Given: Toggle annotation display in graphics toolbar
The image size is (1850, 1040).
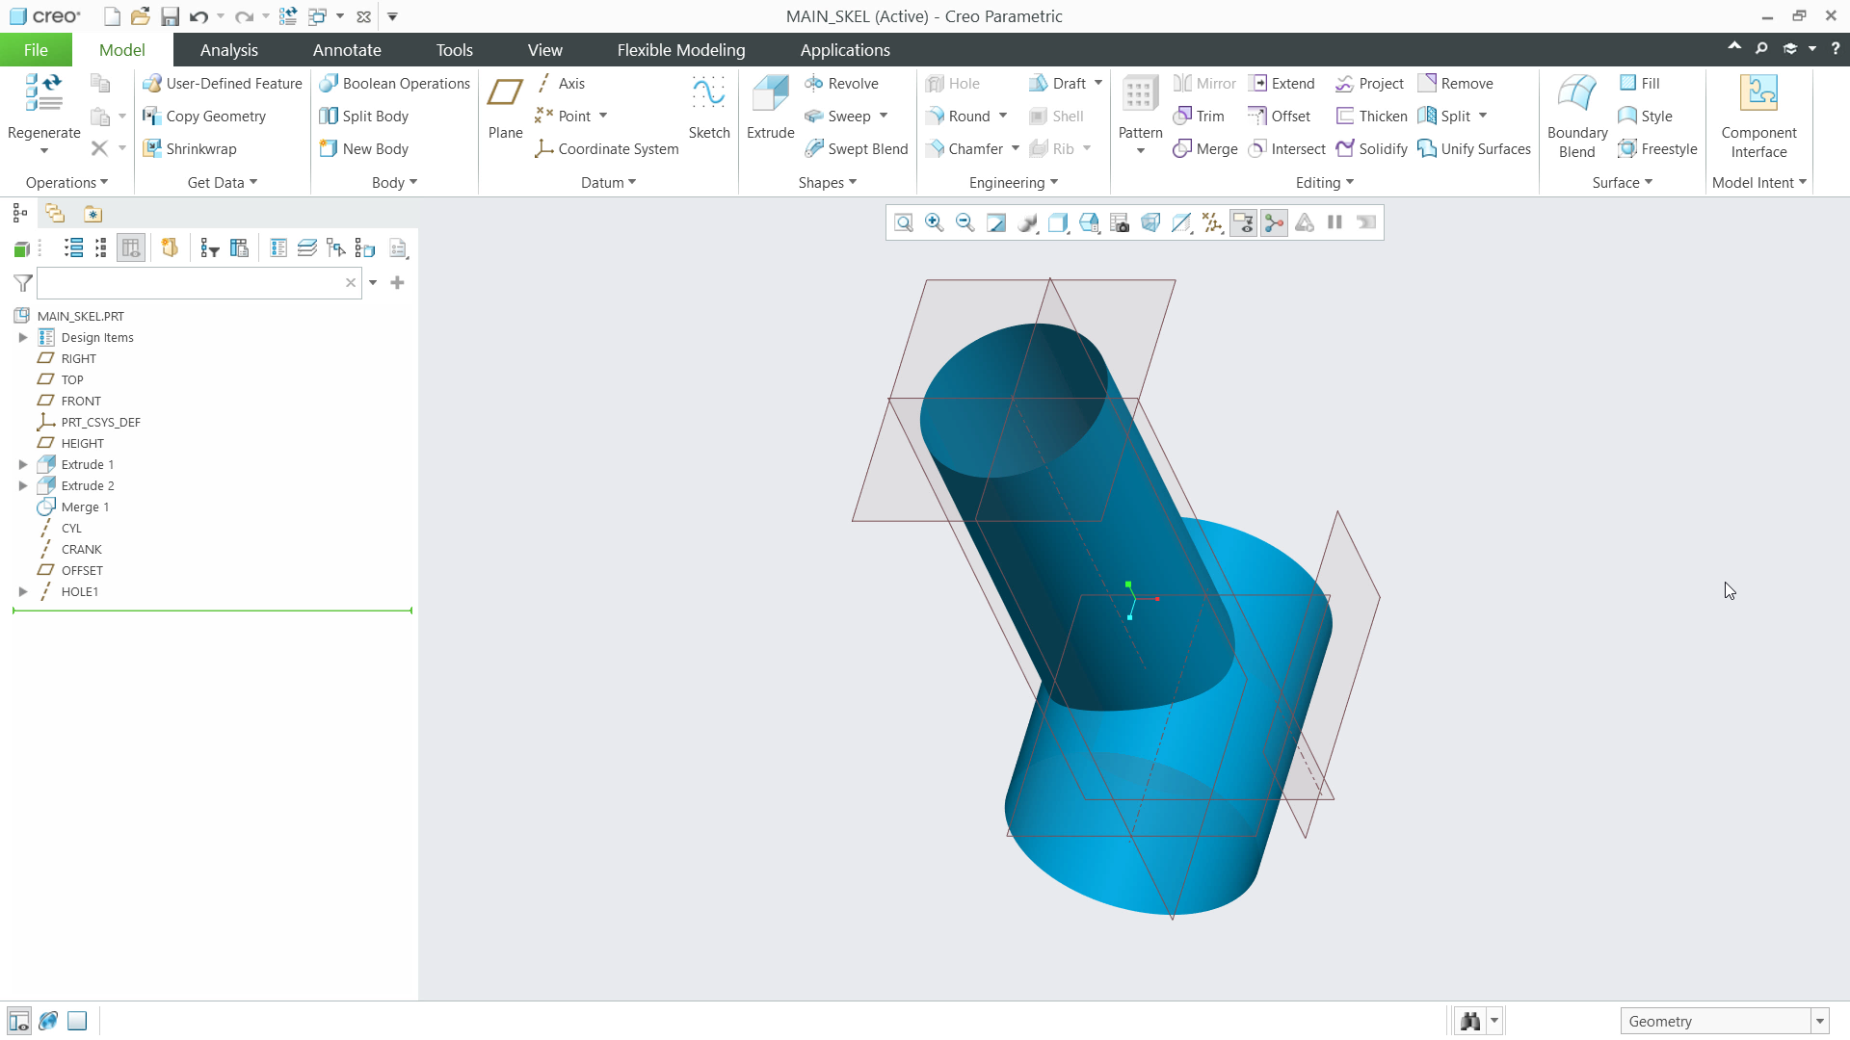Looking at the screenshot, I should (1243, 223).
